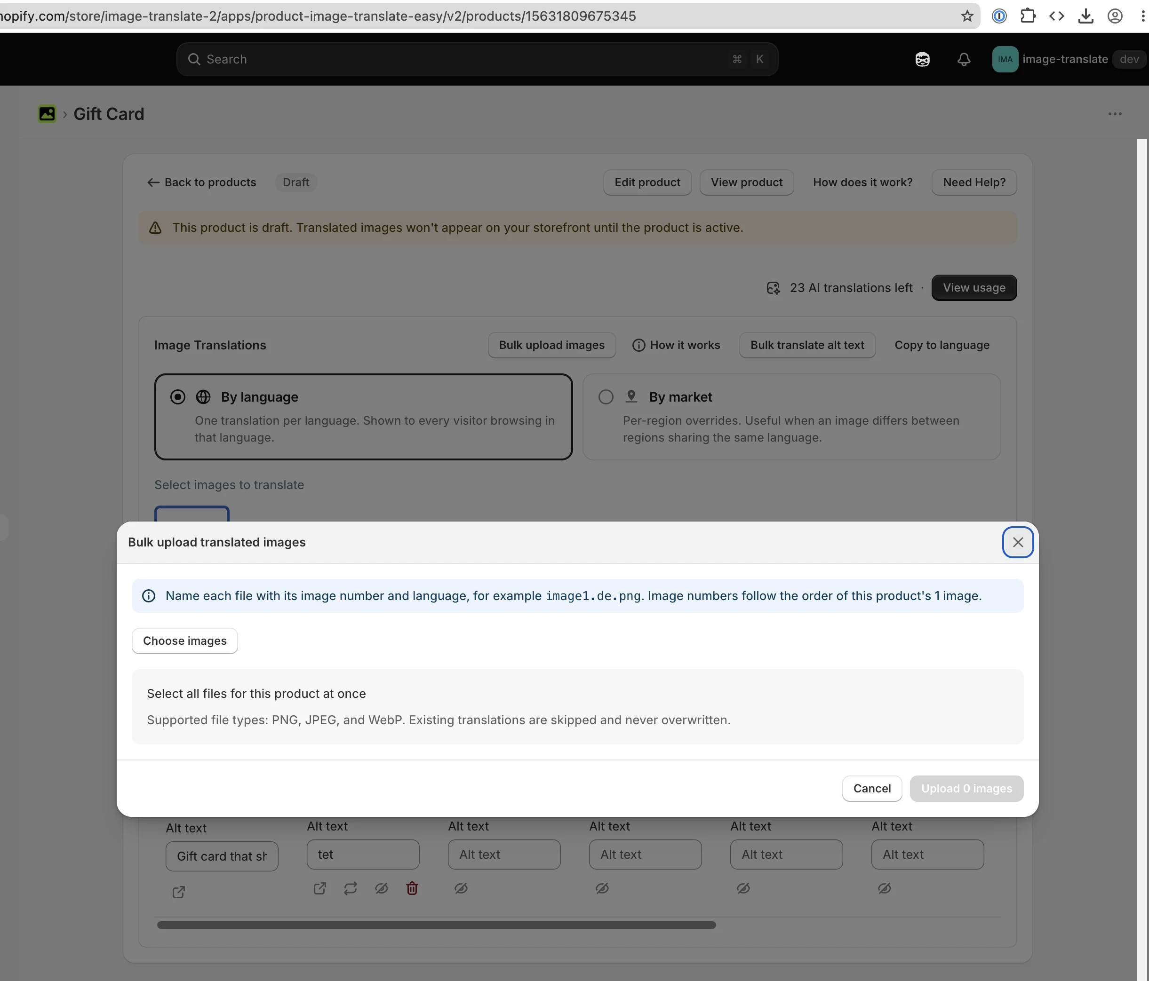Open the browser three-dot menu
Image resolution: width=1149 pixels, height=981 pixels.
click(1143, 16)
